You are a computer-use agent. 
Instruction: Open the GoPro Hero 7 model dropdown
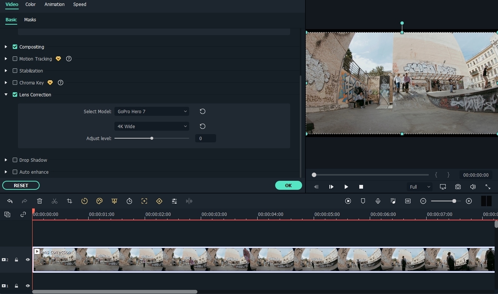click(x=151, y=111)
